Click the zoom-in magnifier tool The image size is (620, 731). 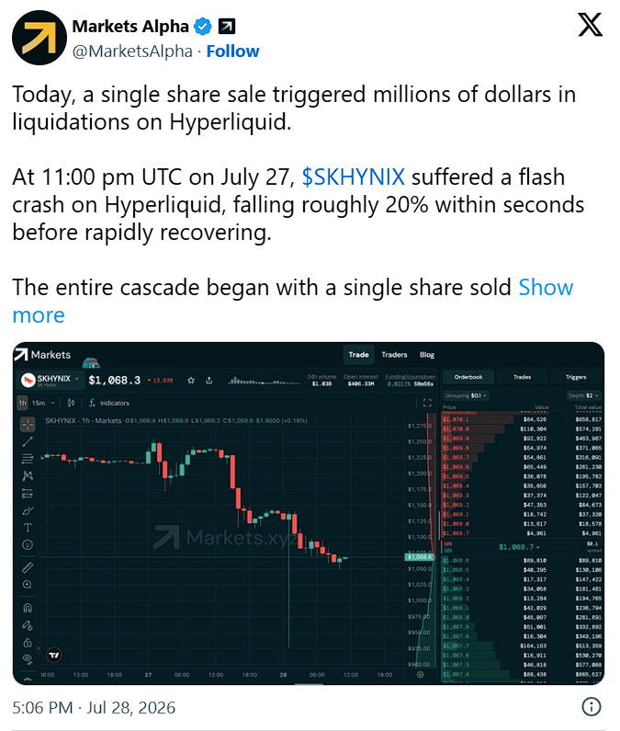point(28,585)
